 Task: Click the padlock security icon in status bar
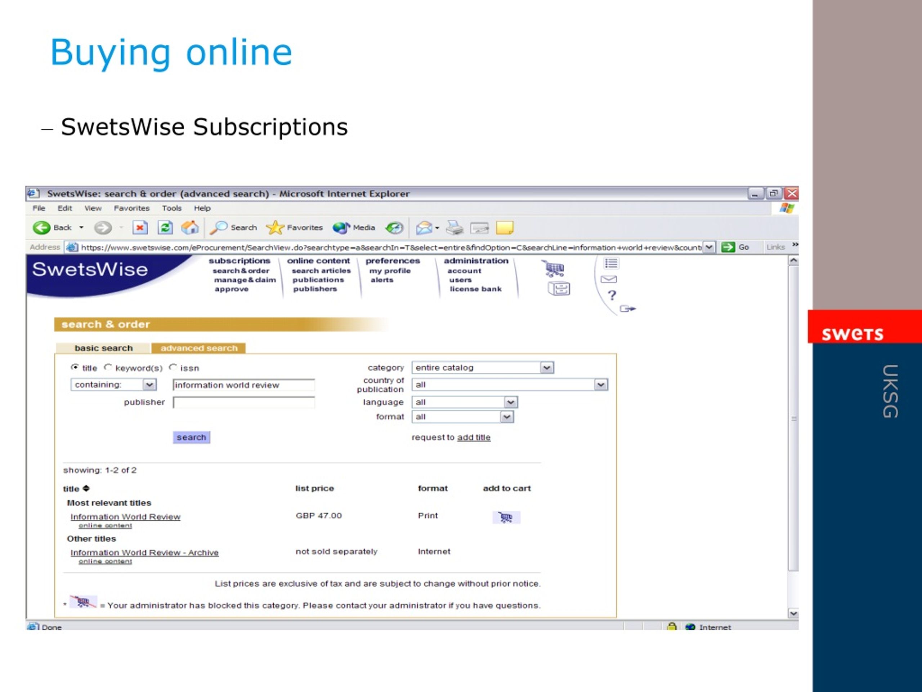(x=671, y=626)
